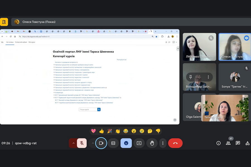Send the thumbs up reaction
Viewport: 251px width, 167px height.
[x=102, y=131]
